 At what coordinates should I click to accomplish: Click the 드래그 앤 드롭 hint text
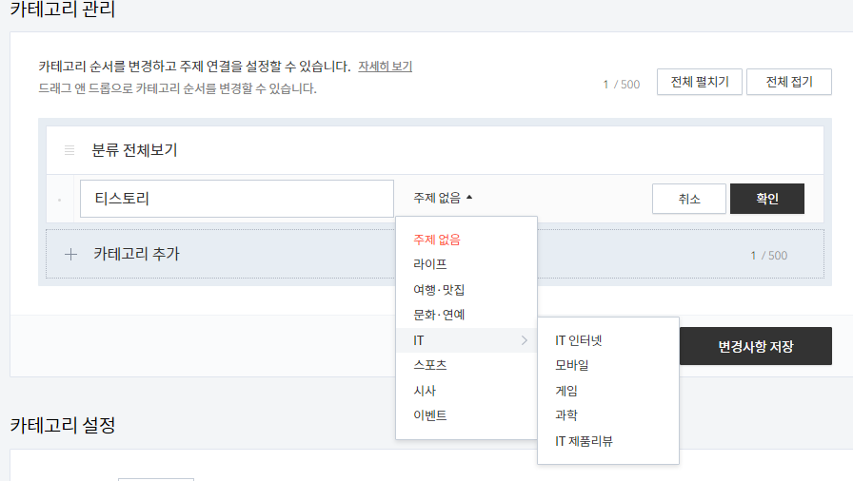(177, 88)
